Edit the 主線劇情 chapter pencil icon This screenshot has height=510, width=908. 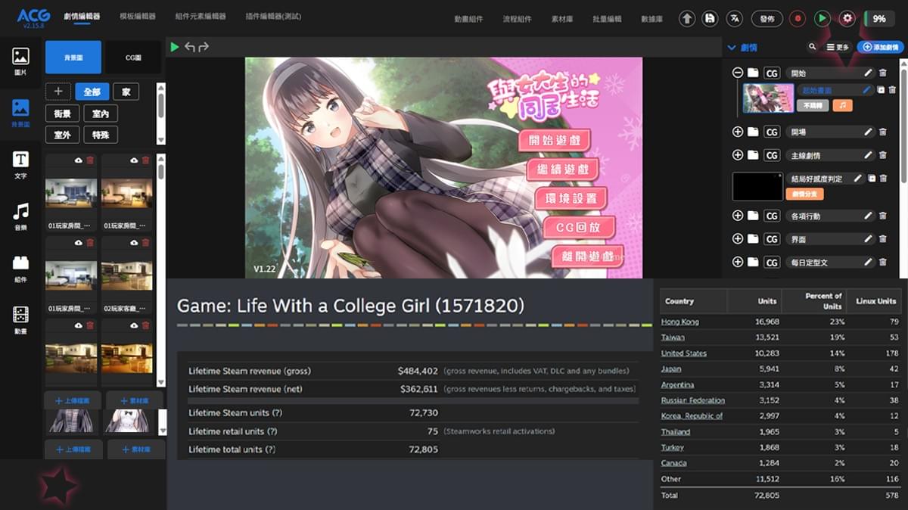tap(869, 155)
